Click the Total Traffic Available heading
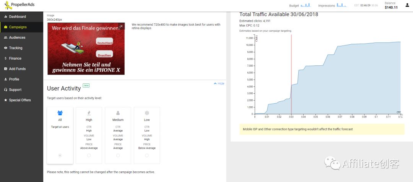Viewport: 413px width, 182px height. click(x=279, y=15)
